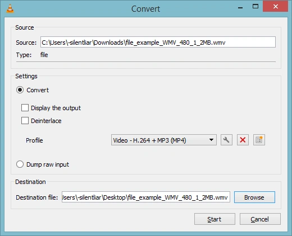The width and height of the screenshot is (292, 236).
Task: Close the Convert dialog with the red X
Action: coord(275,7)
